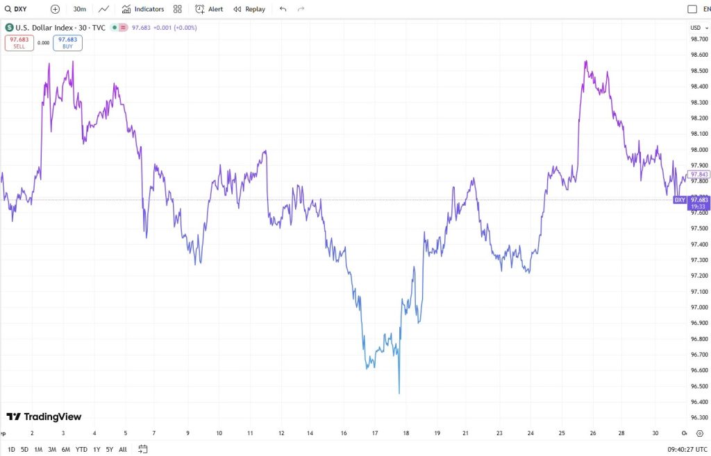Click the DXY symbol search box
This screenshot has height=456, width=711.
pos(21,9)
